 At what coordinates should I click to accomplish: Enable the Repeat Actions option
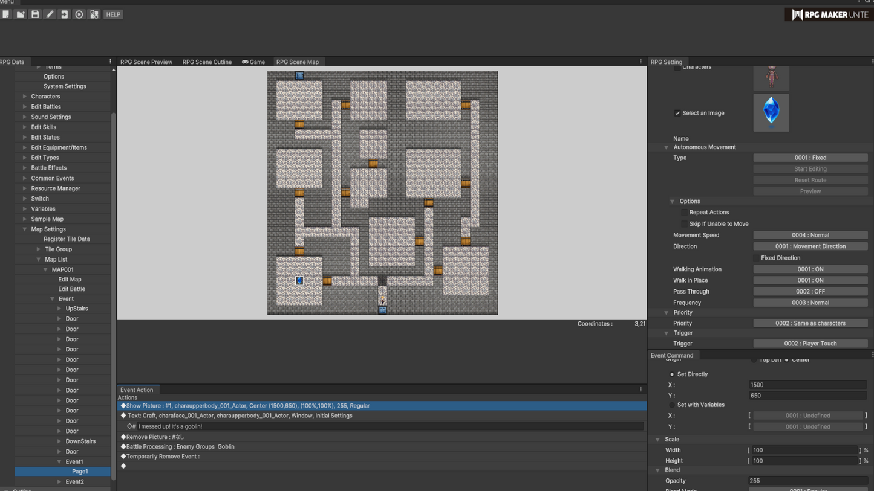(x=685, y=212)
